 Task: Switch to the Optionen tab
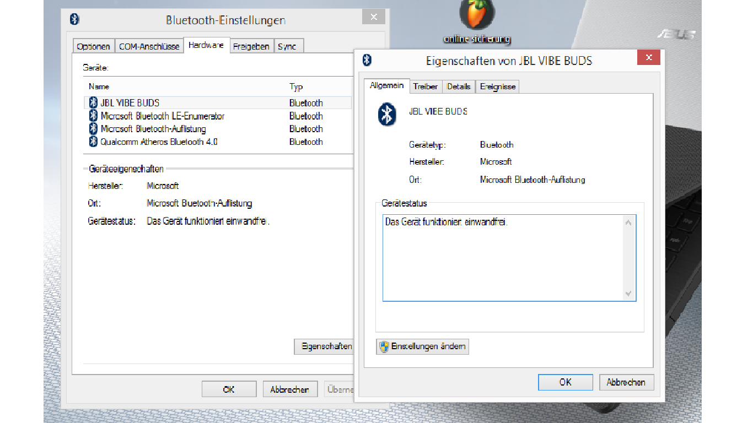(x=93, y=46)
